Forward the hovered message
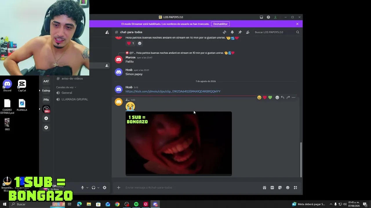 [x=288, y=98]
